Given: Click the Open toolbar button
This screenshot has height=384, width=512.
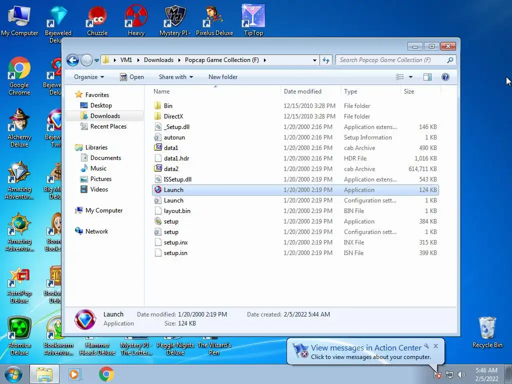Looking at the screenshot, I should pos(132,77).
